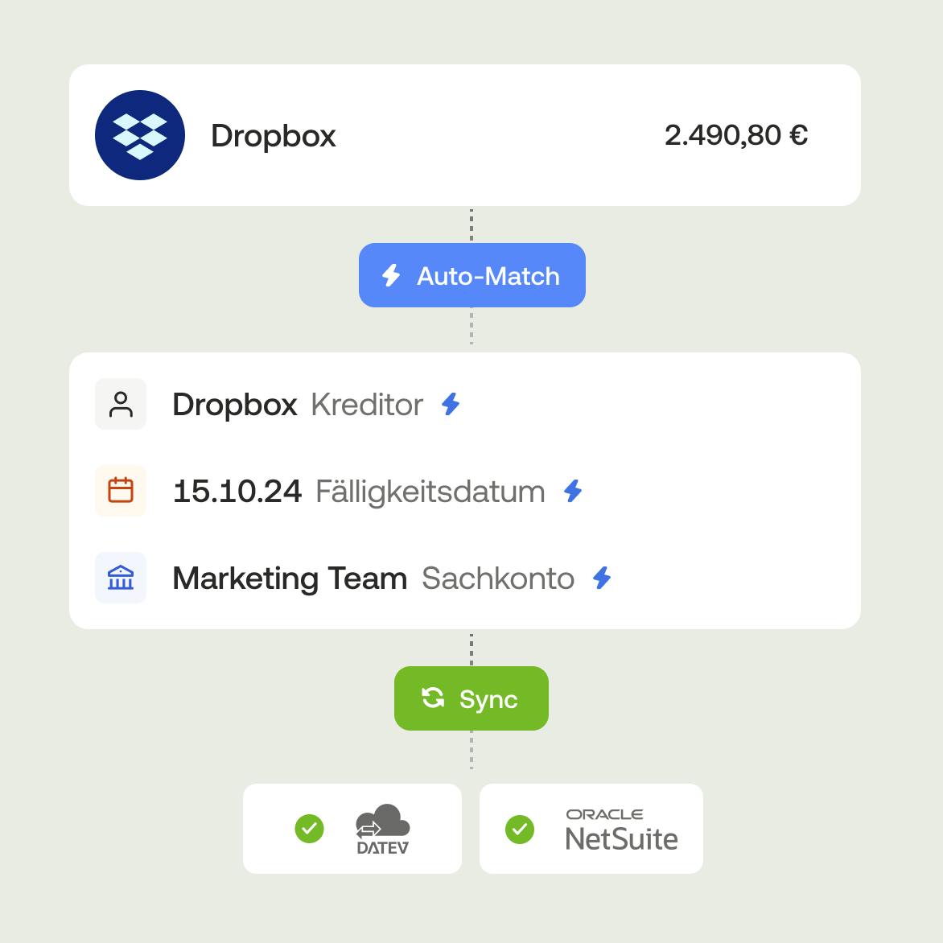The width and height of the screenshot is (943, 943).
Task: Select the amount 2.490,80 €
Action: (735, 135)
